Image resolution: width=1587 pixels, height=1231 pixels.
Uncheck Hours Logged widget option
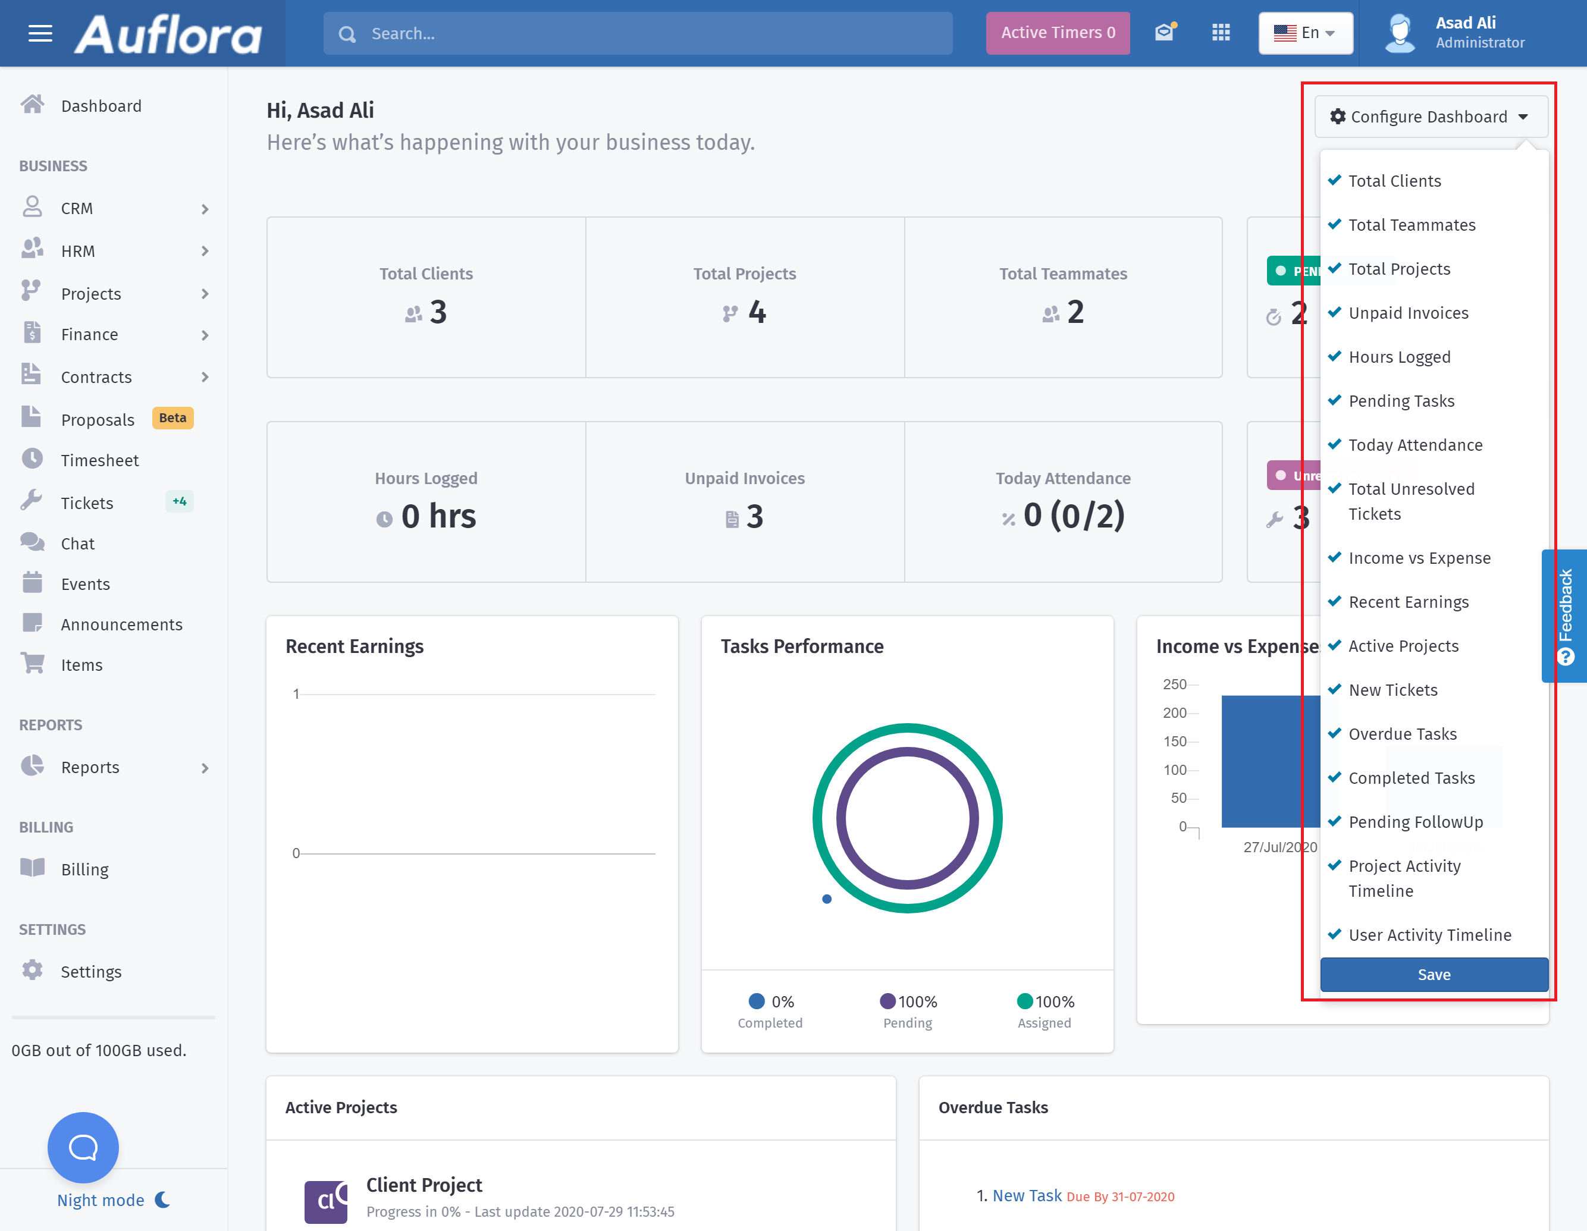(1399, 357)
